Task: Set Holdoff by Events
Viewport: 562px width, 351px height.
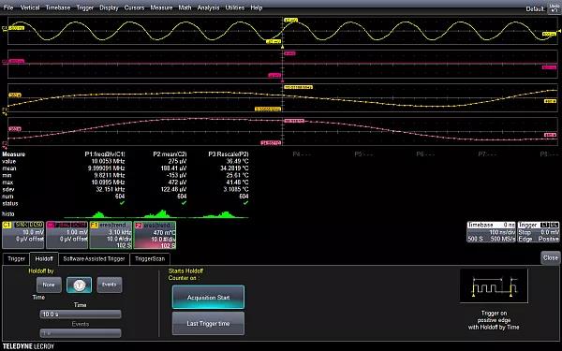Action: point(110,285)
